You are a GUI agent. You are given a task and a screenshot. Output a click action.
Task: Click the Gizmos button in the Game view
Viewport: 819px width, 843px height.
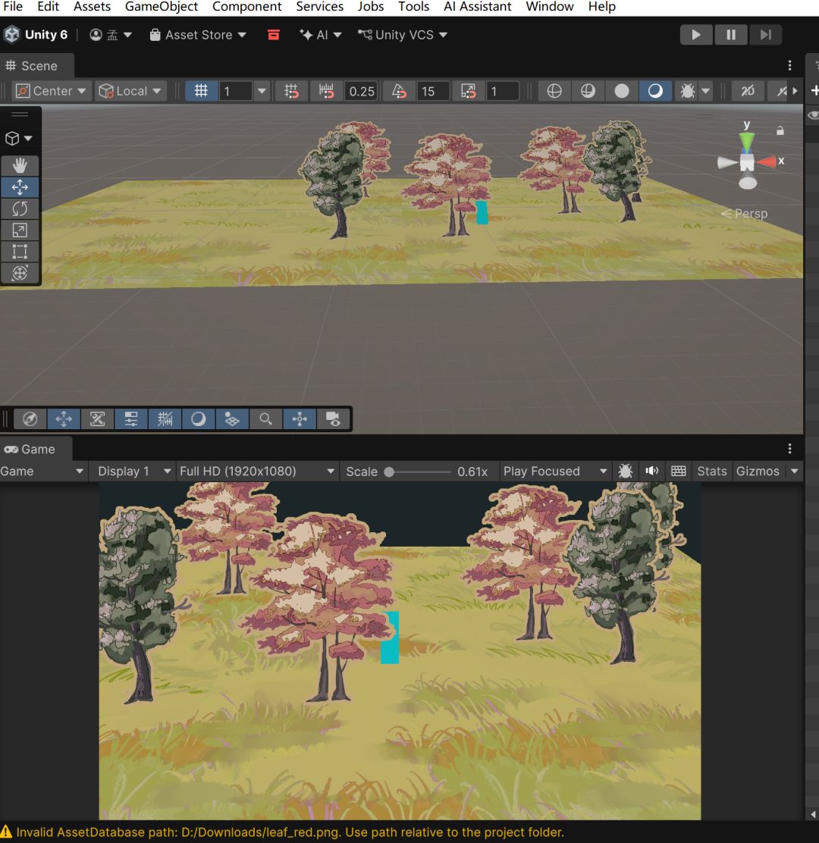[x=758, y=472]
